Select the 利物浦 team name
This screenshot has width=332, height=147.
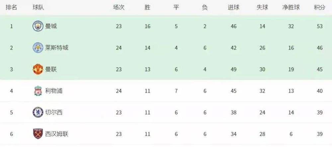point(54,91)
